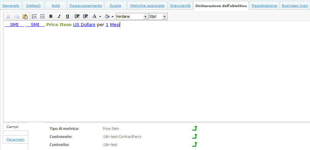Click the 1 link in the statement
The width and height of the screenshot is (310, 150).
tap(107, 25)
